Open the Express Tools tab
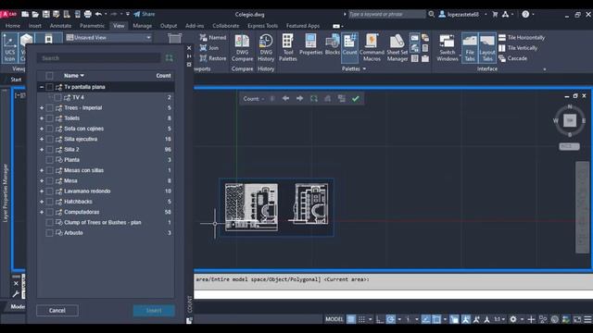593x333 pixels. [x=262, y=26]
